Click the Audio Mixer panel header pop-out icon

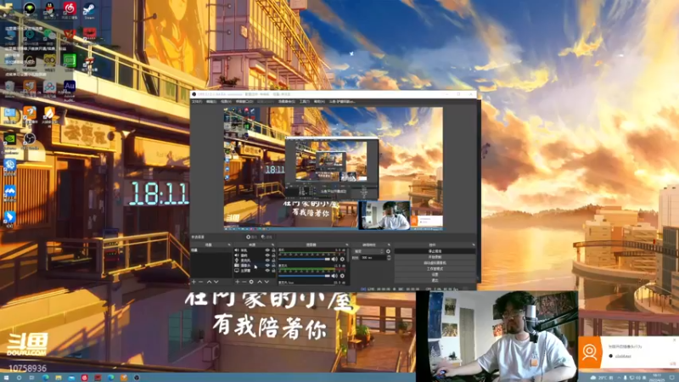point(347,244)
